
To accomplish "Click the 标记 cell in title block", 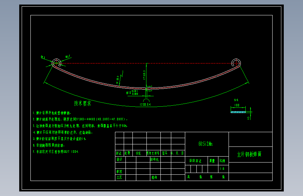I will (x=119, y=153).
